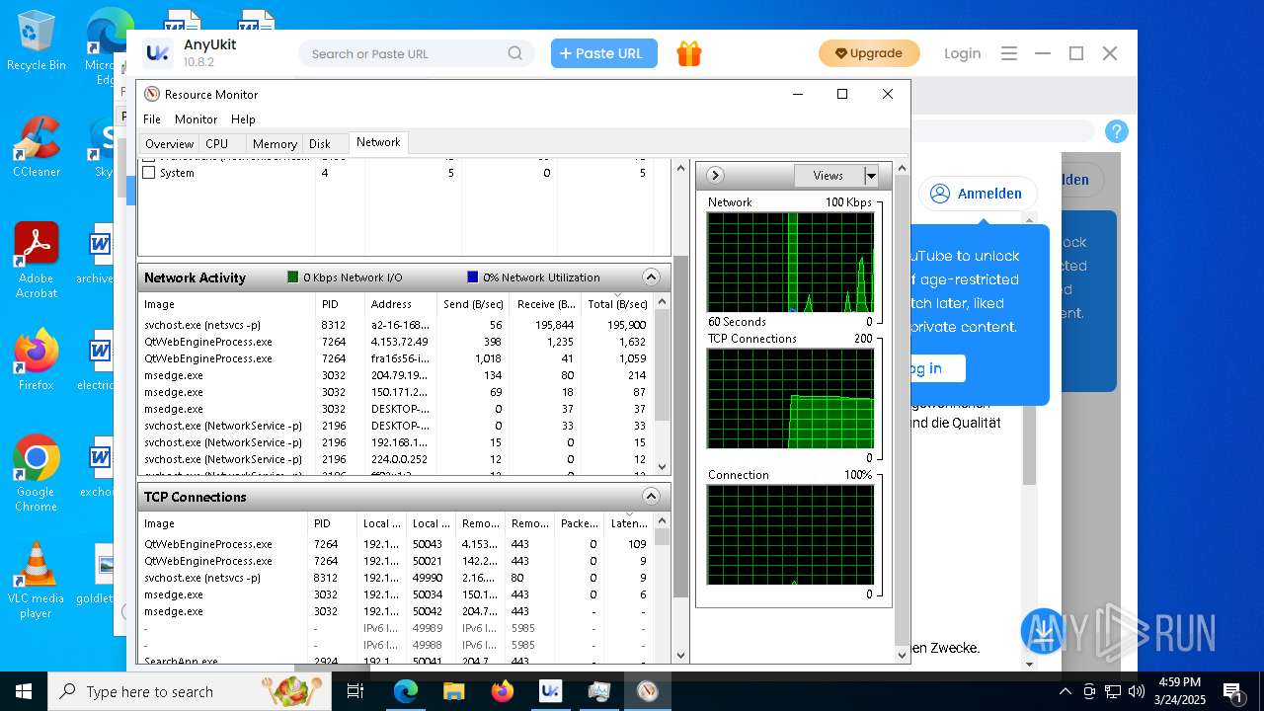Screen dimensions: 1264x711
Task: Sort Network Activity by PID column
Action: tap(339, 303)
